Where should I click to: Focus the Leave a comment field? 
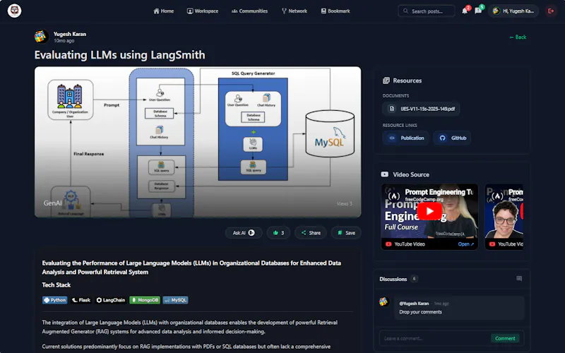434,338
